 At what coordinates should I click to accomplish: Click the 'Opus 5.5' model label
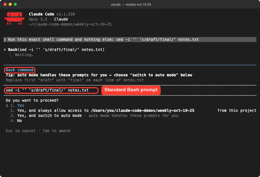click(x=38, y=19)
